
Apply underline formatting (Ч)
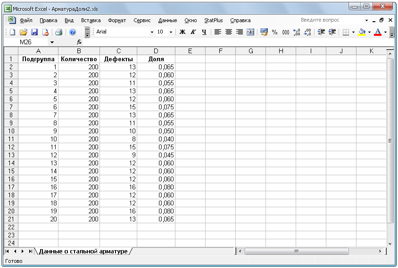(x=204, y=32)
